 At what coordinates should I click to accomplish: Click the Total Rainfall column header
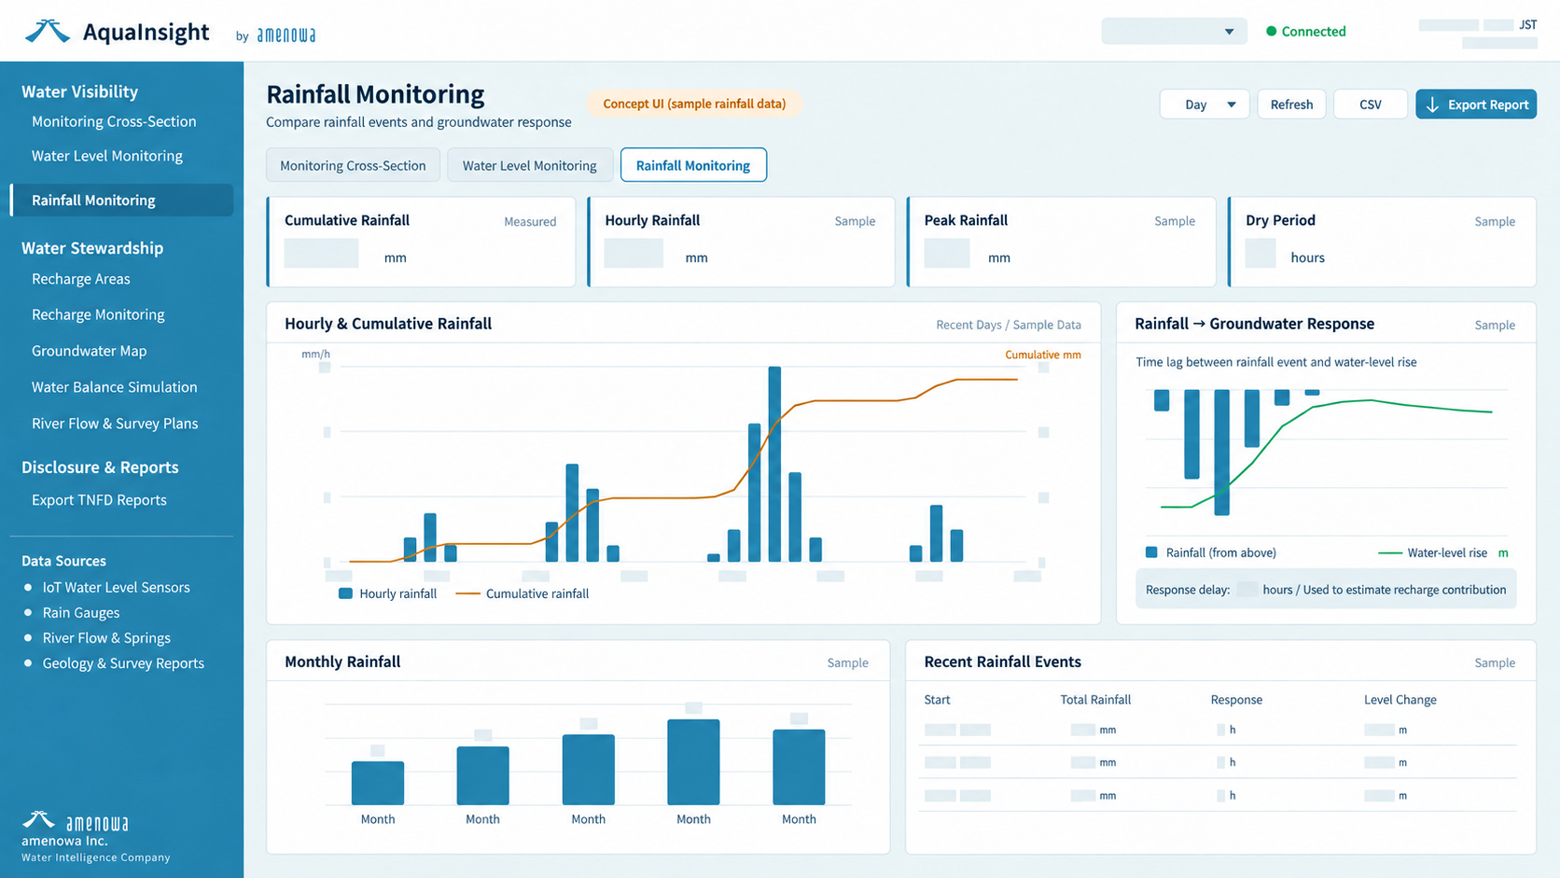1095,700
